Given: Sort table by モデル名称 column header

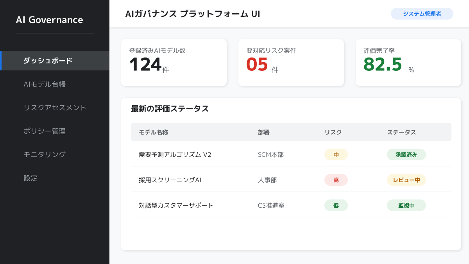Looking at the screenshot, I should (153, 132).
